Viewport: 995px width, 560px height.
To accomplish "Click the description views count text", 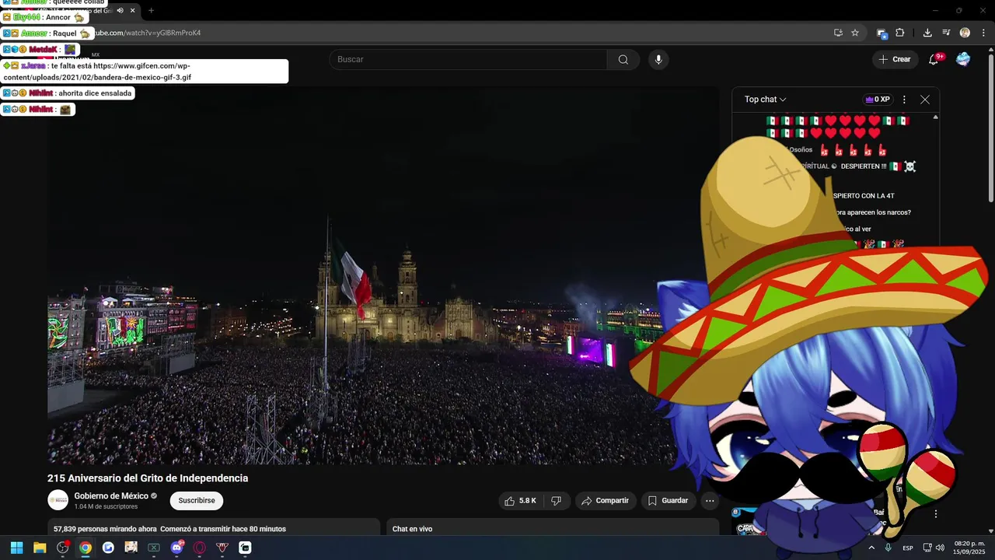I will coord(105,529).
